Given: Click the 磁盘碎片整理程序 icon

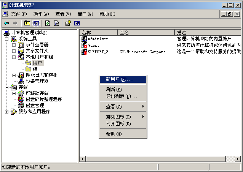Looking at the screenshot, I should tap(21, 99).
